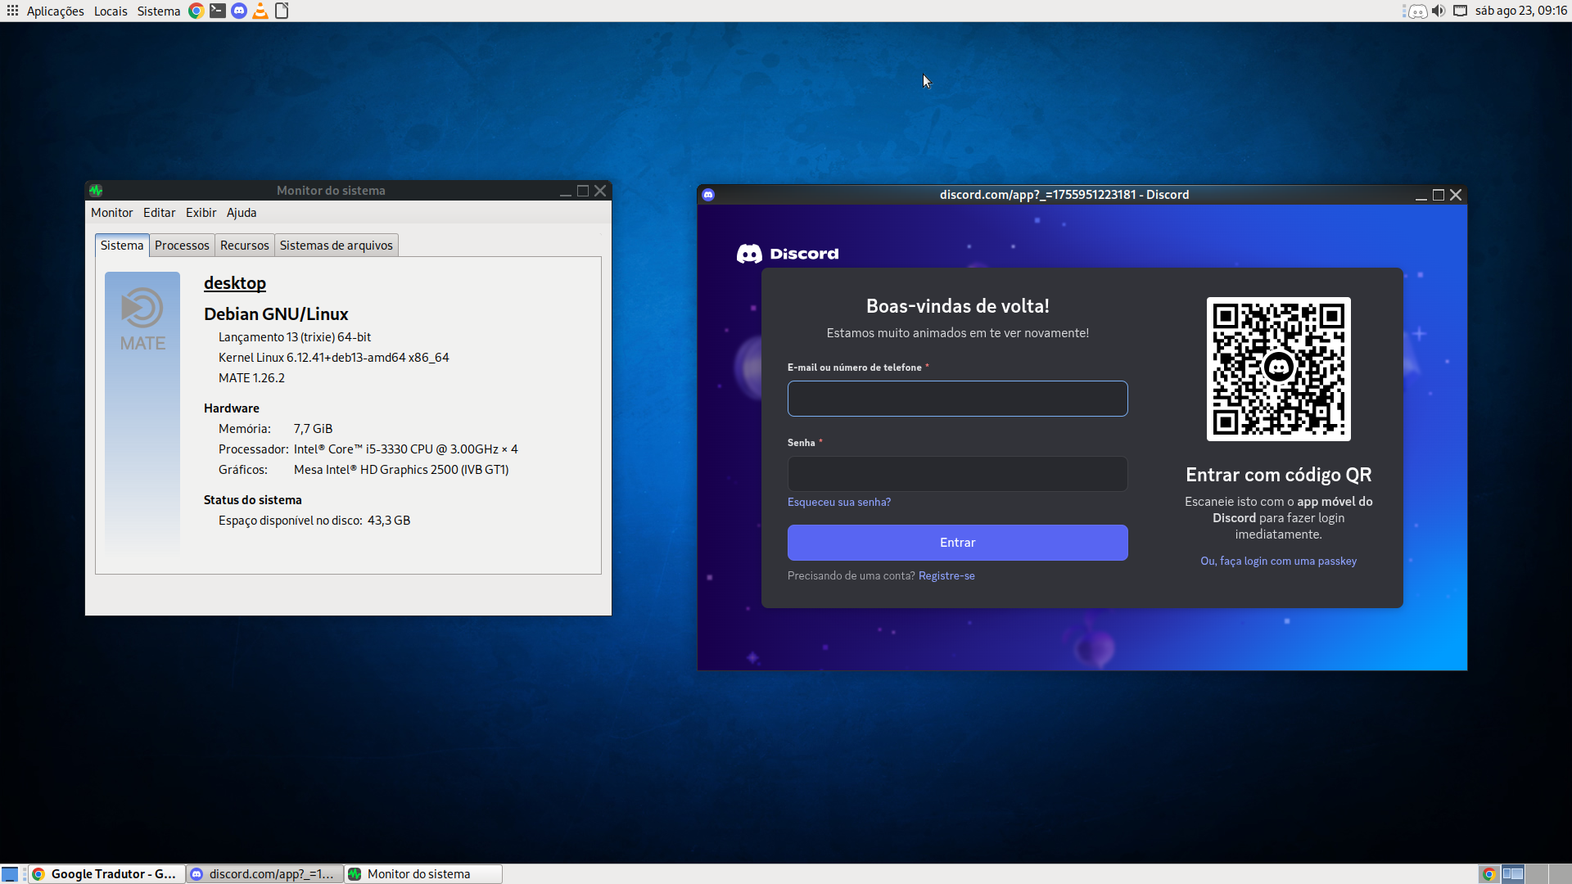The image size is (1572, 884).
Task: Open the Editar menu in System Monitor
Action: pos(159,213)
